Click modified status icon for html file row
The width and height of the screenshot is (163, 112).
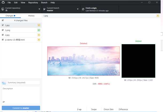(x=39, y=40)
